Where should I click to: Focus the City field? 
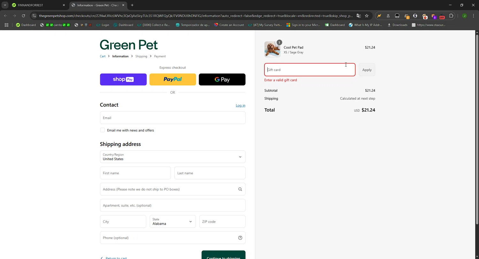123,221
